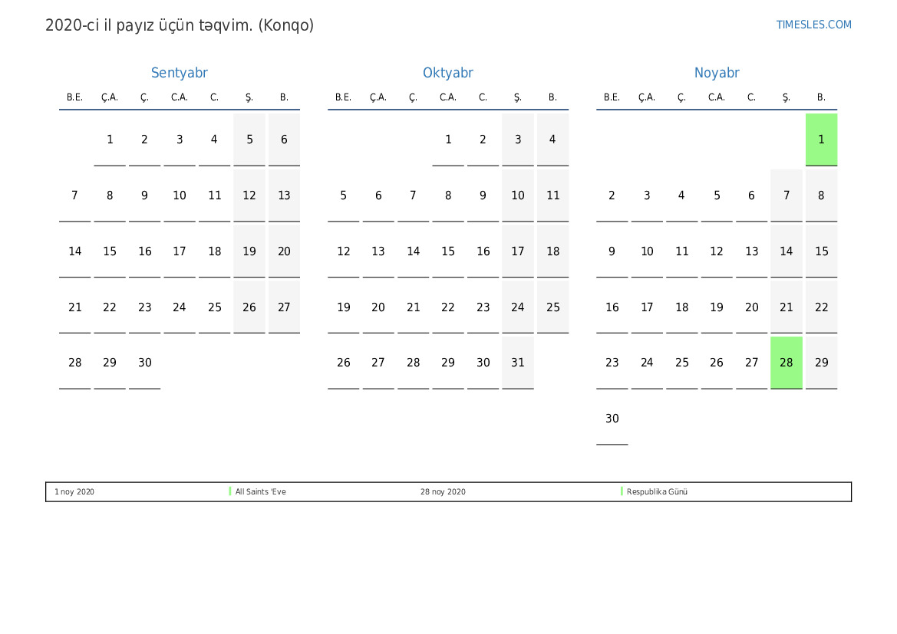Select the Respublika Günü legend entry

(x=657, y=491)
